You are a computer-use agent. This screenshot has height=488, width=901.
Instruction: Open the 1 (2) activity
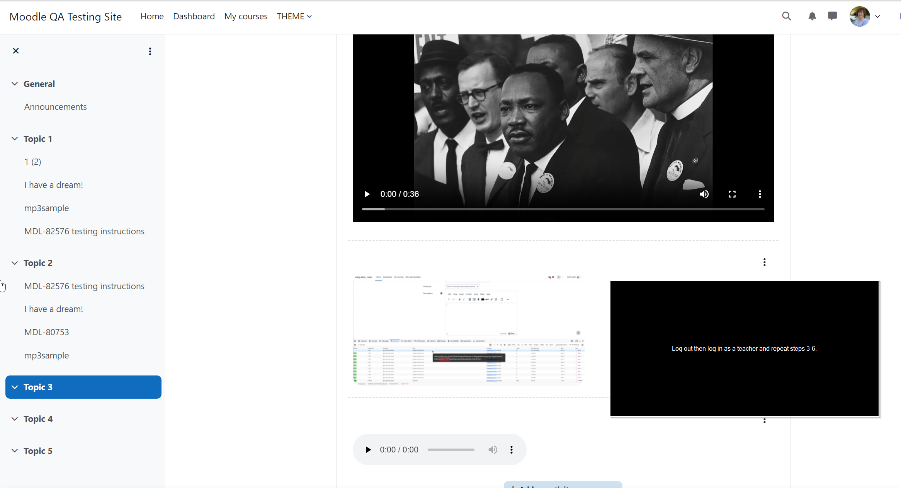[33, 162]
